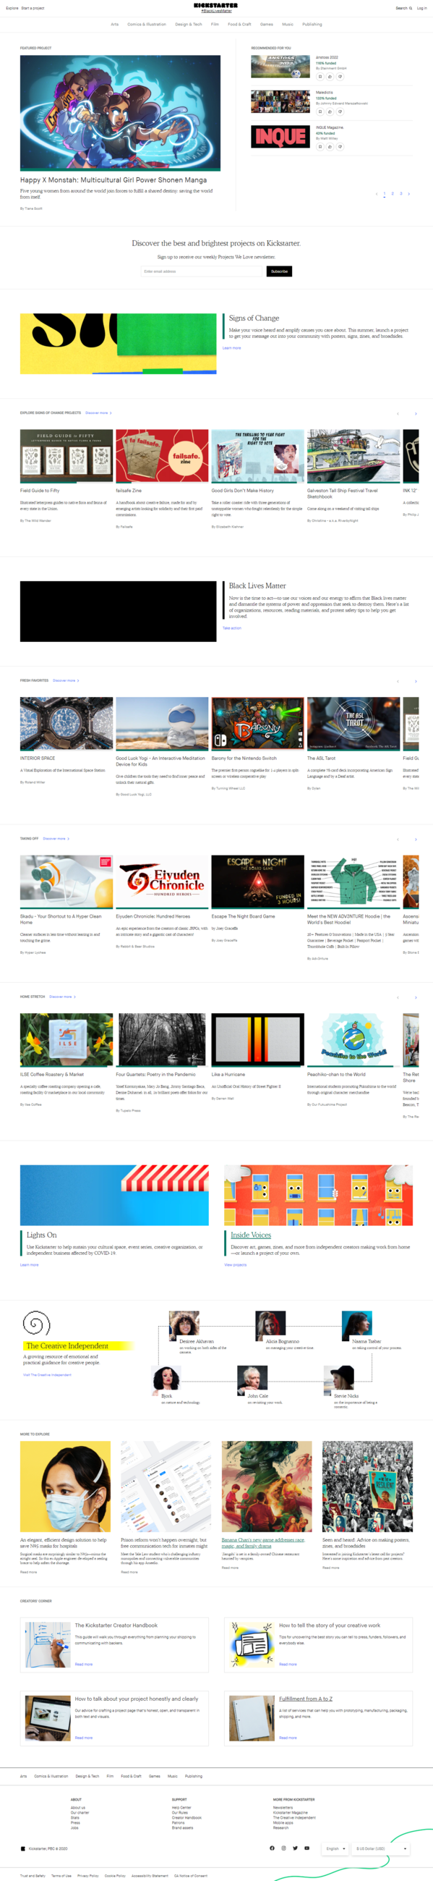Open Barony for the Nintendo Switch thumbnail
The height and width of the screenshot is (1881, 433).
tap(257, 724)
